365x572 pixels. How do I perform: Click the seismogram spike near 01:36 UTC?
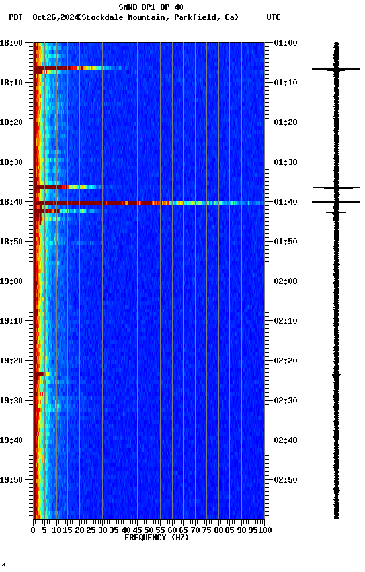(x=337, y=187)
